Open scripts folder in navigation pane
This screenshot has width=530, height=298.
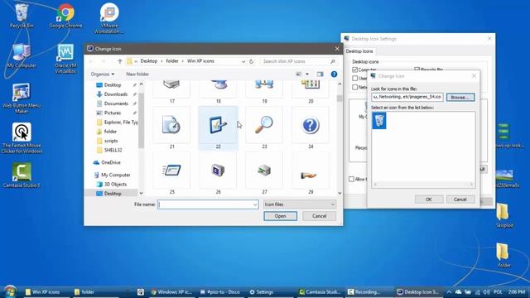111,141
